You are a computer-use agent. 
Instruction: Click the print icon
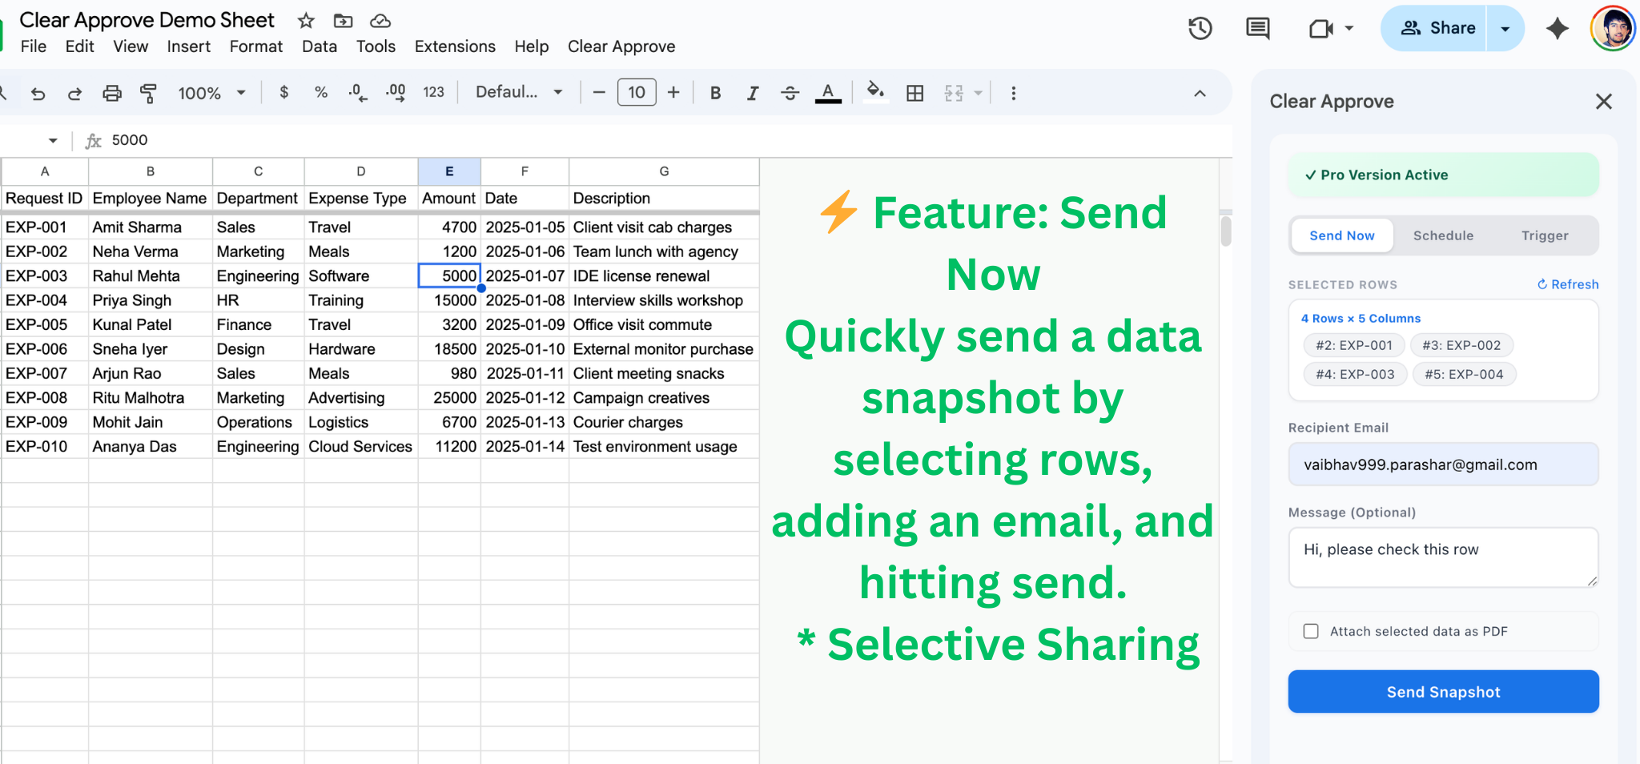coord(111,93)
